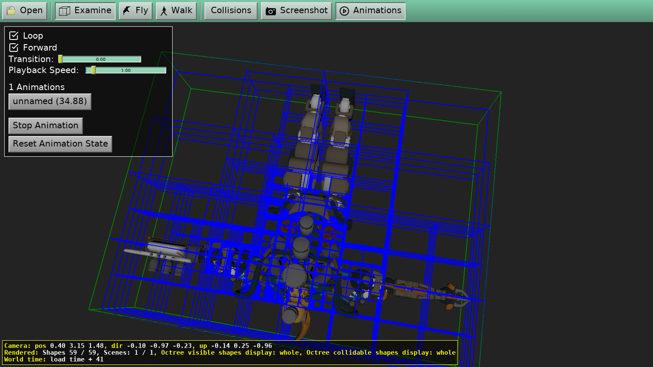Click Reset Animation State
Image resolution: width=653 pixels, height=367 pixels.
[60, 144]
